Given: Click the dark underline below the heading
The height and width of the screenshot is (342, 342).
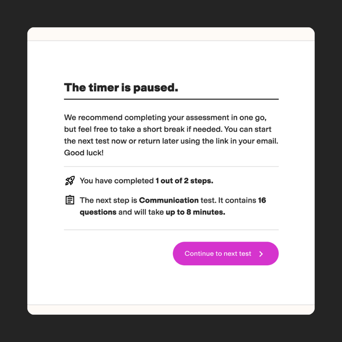Looking at the screenshot, I should [x=171, y=99].
